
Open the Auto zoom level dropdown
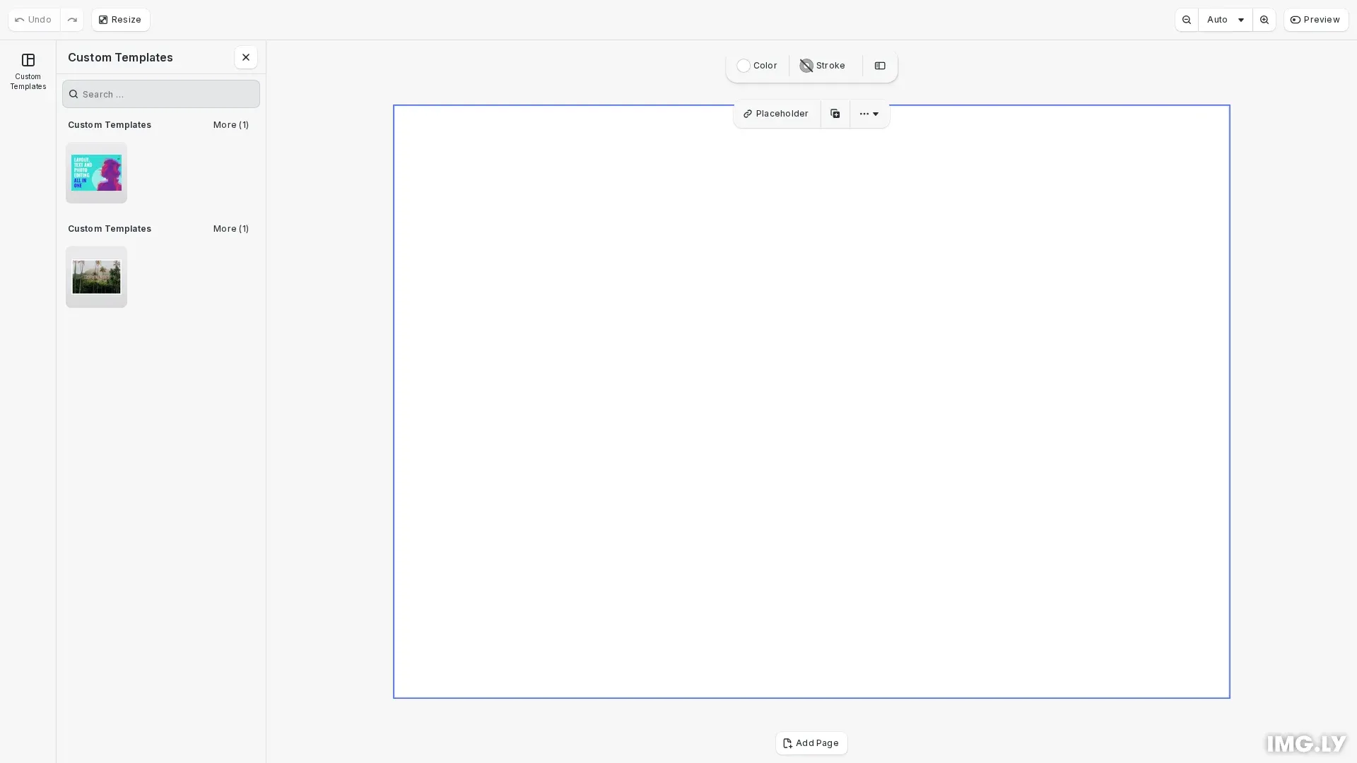[1225, 20]
